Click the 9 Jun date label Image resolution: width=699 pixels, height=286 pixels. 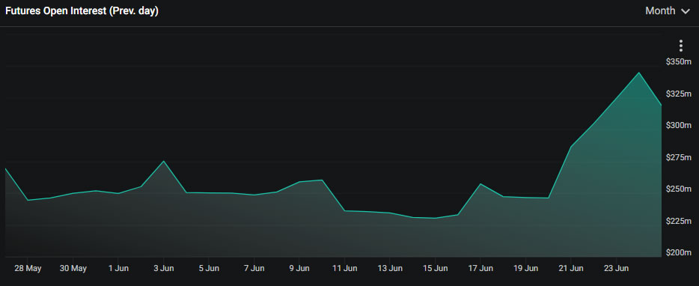pos(299,268)
